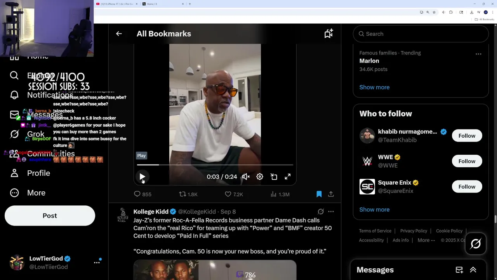Open Privacy Policy link
The width and height of the screenshot is (497, 280).
(x=414, y=231)
